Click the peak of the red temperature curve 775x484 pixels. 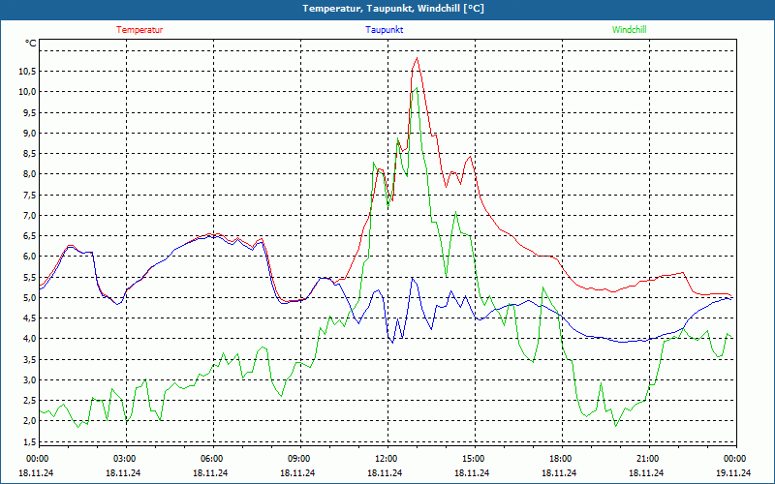[417, 58]
